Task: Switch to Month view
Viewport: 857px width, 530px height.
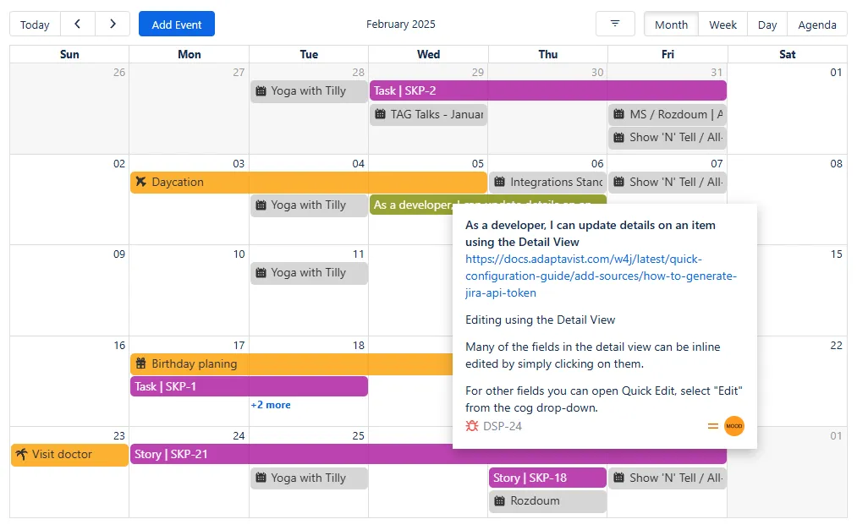Action: [671, 24]
